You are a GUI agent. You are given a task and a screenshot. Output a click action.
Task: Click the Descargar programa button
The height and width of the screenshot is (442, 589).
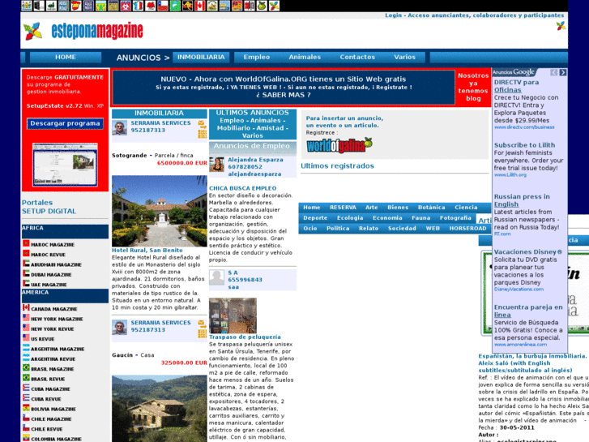point(65,123)
